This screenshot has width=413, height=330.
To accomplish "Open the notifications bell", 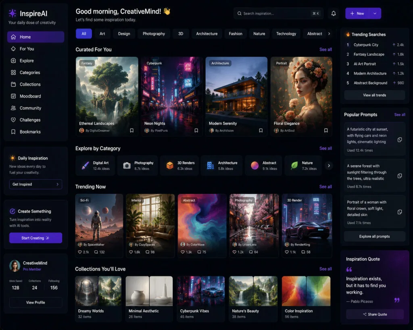I will tap(334, 13).
